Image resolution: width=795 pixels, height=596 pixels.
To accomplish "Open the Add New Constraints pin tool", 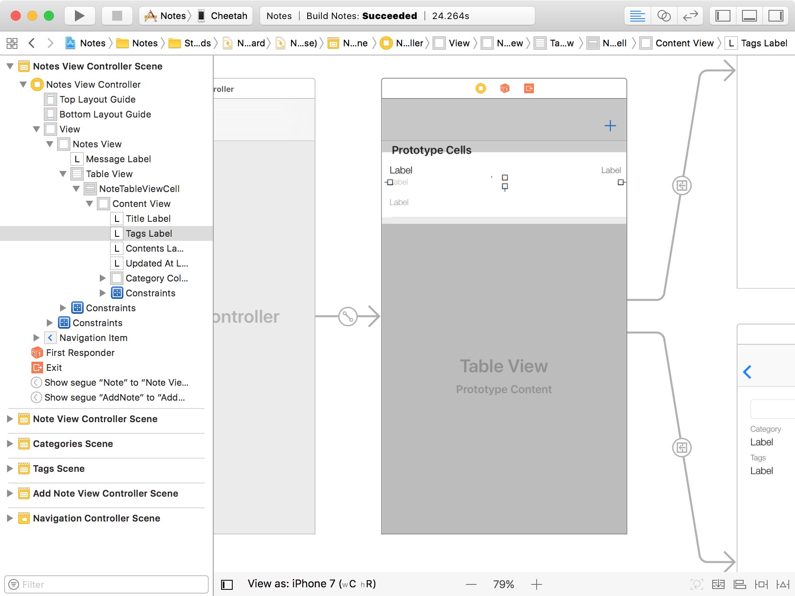I will (762, 584).
